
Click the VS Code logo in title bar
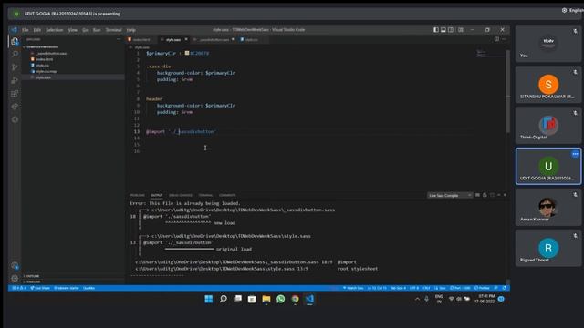[x=14, y=30]
